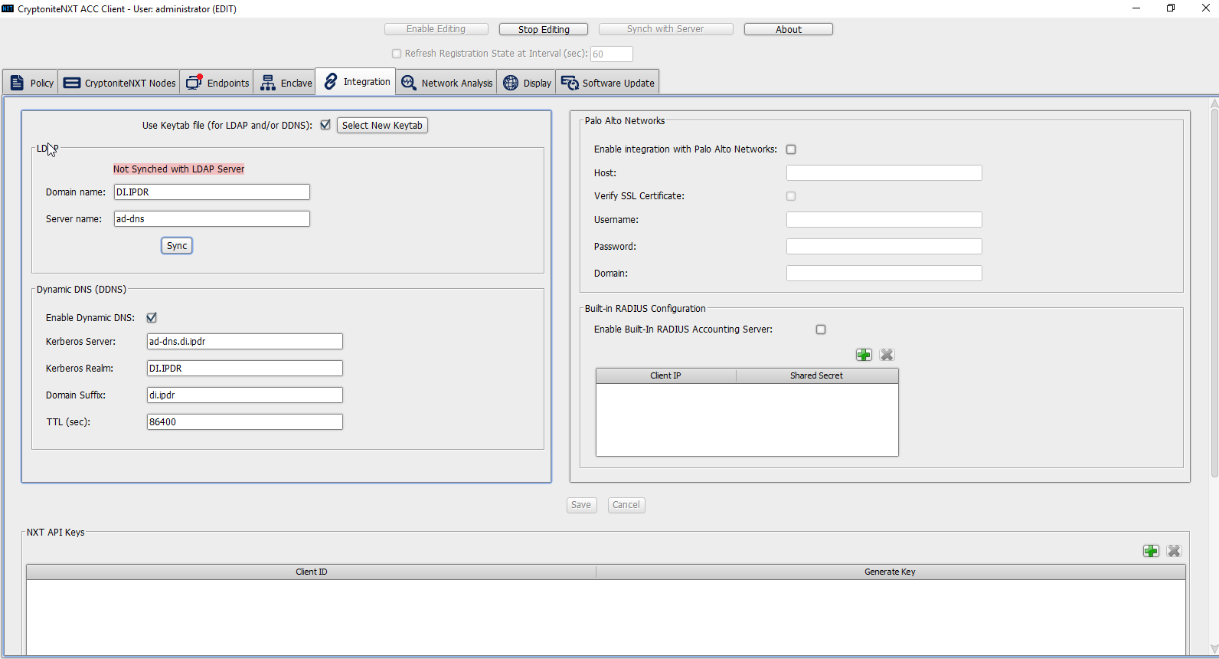Go to the Endpoints tab
Image resolution: width=1219 pixels, height=659 pixels.
pyautogui.click(x=217, y=83)
